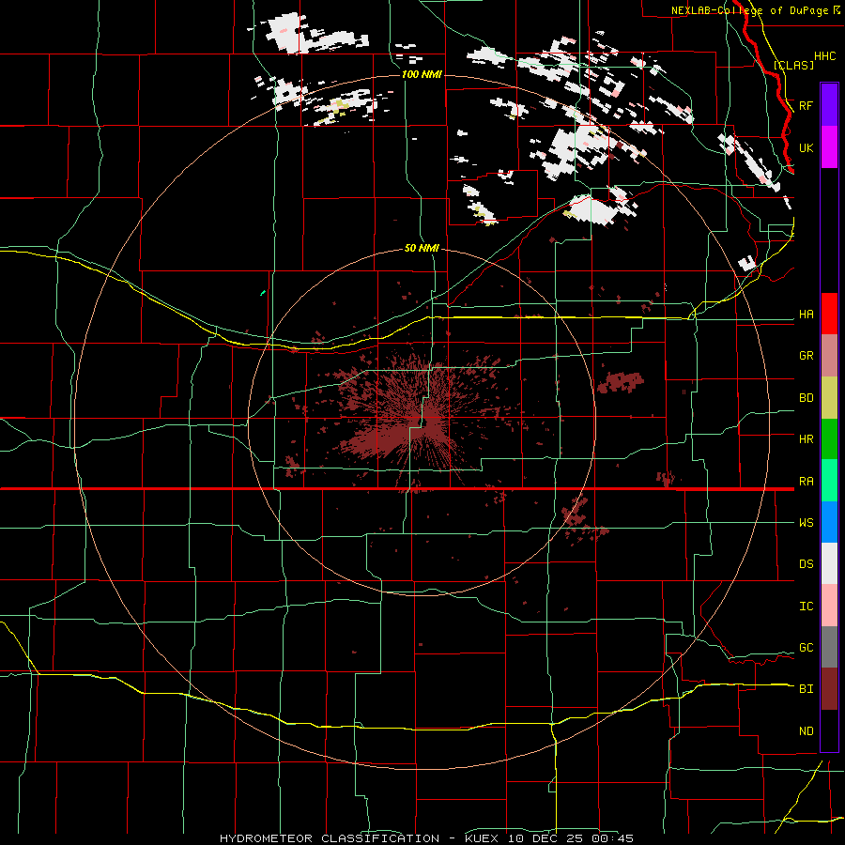Click the red HA color swatch

click(x=829, y=314)
